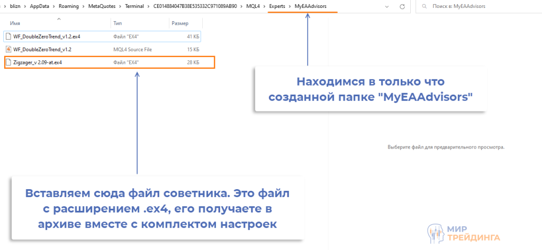
Task: Click the refresh icon beside address bar
Action: pyautogui.click(x=402, y=6)
